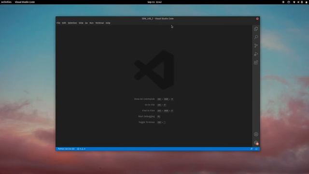309x174 pixels.
Task: Open the Help menu
Action: point(108,23)
